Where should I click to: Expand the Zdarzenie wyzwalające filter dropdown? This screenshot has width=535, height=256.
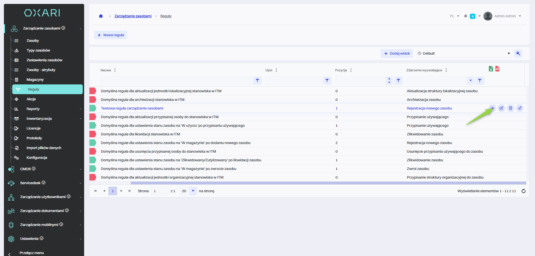[x=470, y=81]
